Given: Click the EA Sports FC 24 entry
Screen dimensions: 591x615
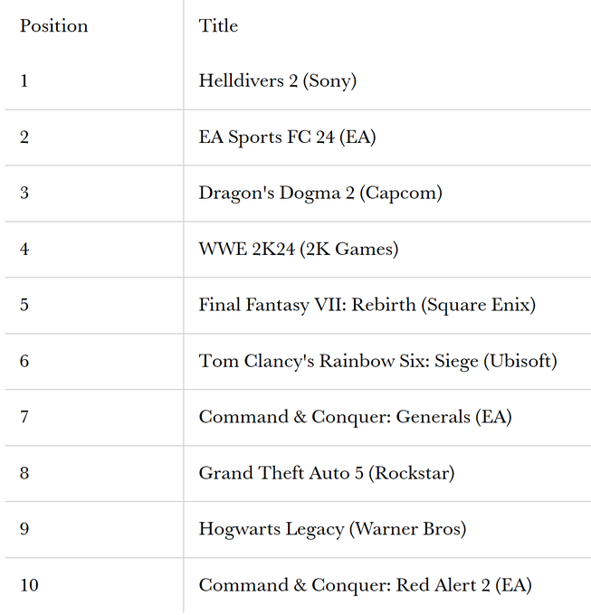Looking at the screenshot, I should coord(287,137).
